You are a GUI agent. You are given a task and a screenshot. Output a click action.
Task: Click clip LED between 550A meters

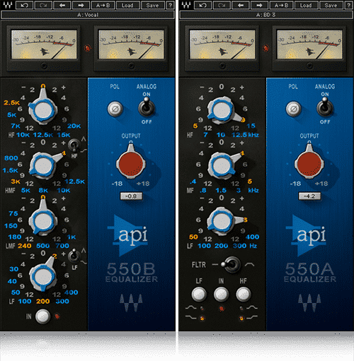266,48
